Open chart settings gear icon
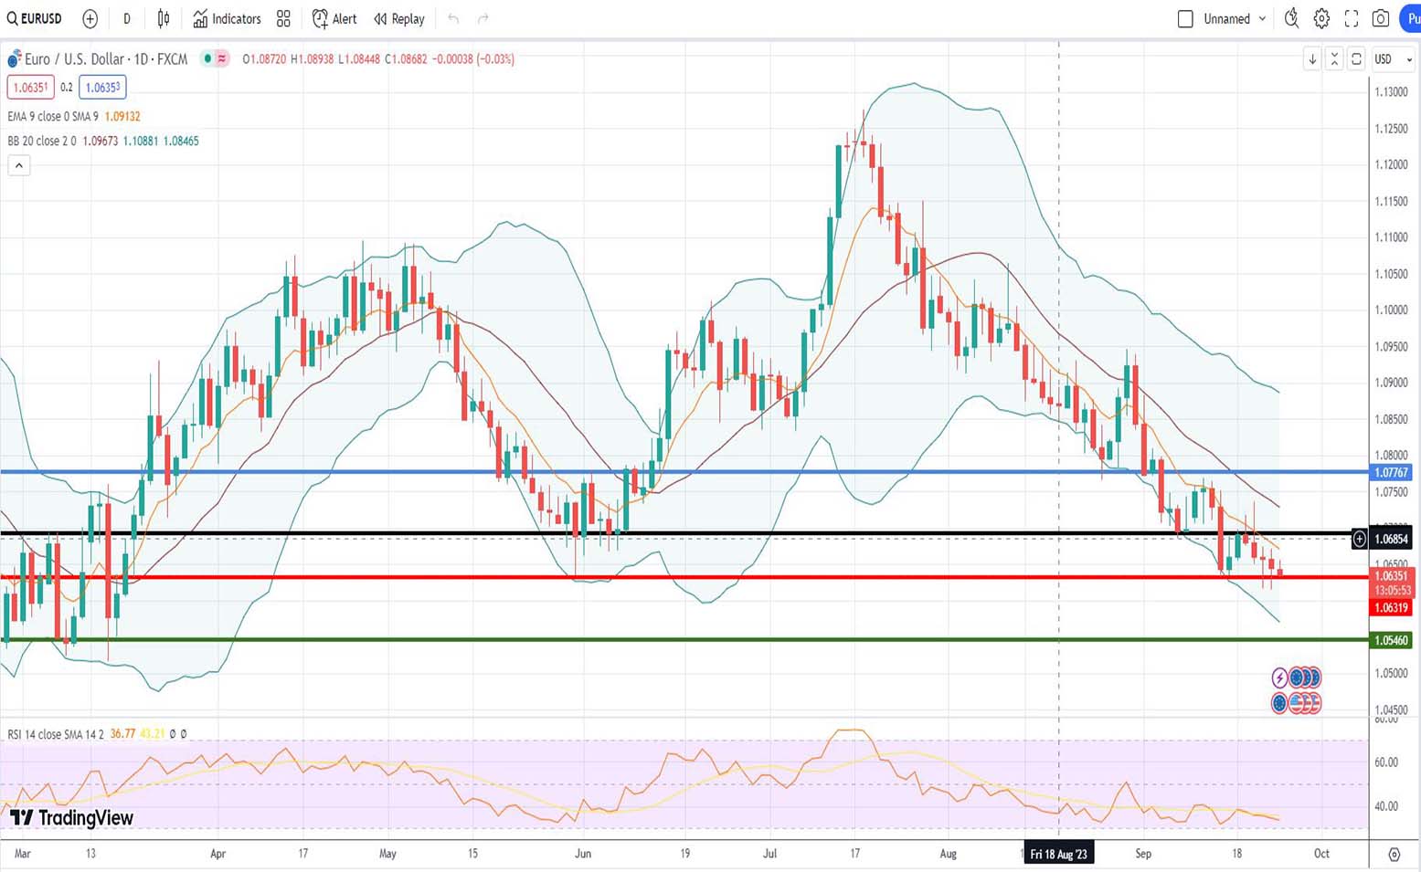This screenshot has width=1421, height=872. (1321, 18)
